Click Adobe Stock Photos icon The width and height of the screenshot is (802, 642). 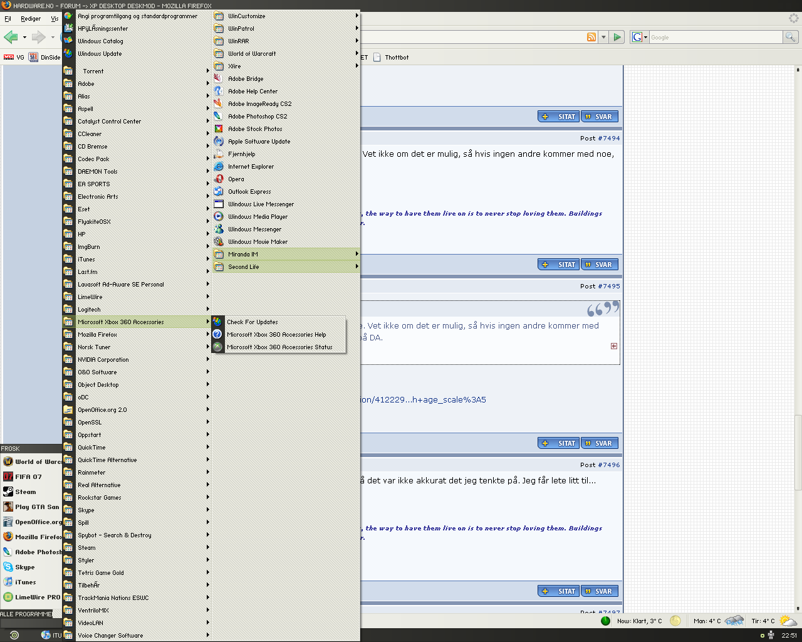(x=218, y=129)
